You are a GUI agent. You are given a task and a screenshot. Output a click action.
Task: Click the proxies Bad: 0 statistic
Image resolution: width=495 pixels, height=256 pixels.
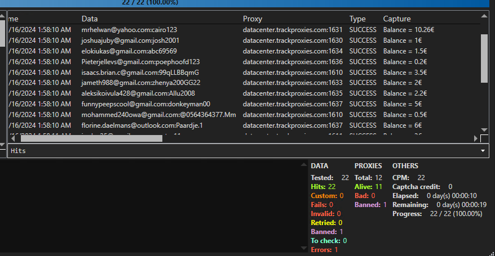tap(365, 196)
